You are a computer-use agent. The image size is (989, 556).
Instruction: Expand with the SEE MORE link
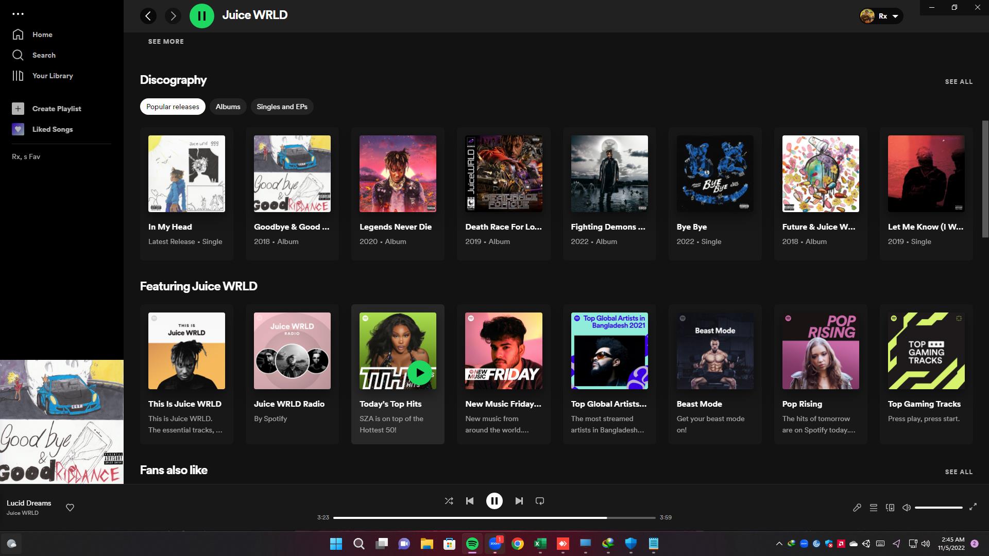(166, 41)
